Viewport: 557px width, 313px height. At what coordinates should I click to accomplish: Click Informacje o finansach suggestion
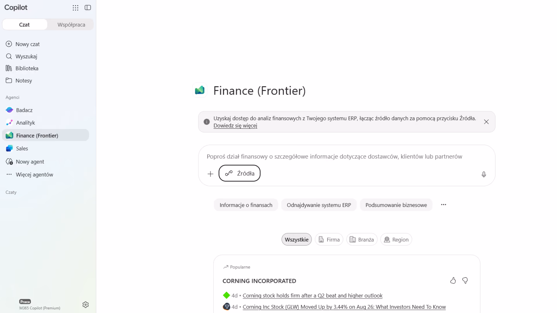[x=246, y=205]
